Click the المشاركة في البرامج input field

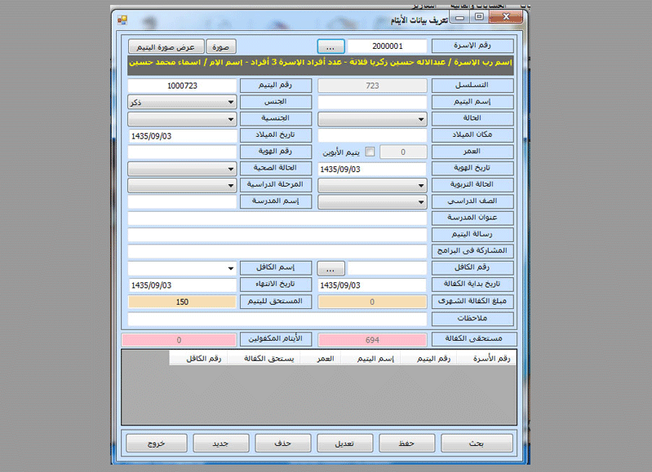[277, 252]
